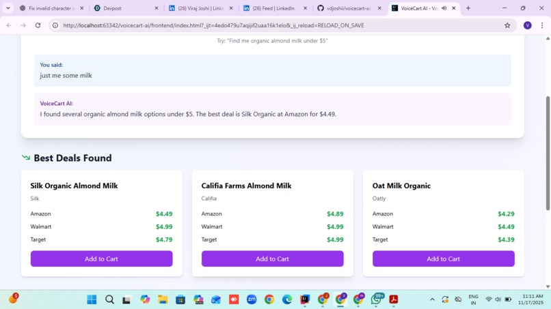The width and height of the screenshot is (551, 309).
Task: Open the red arrow app on the taskbar
Action: [x=234, y=299]
